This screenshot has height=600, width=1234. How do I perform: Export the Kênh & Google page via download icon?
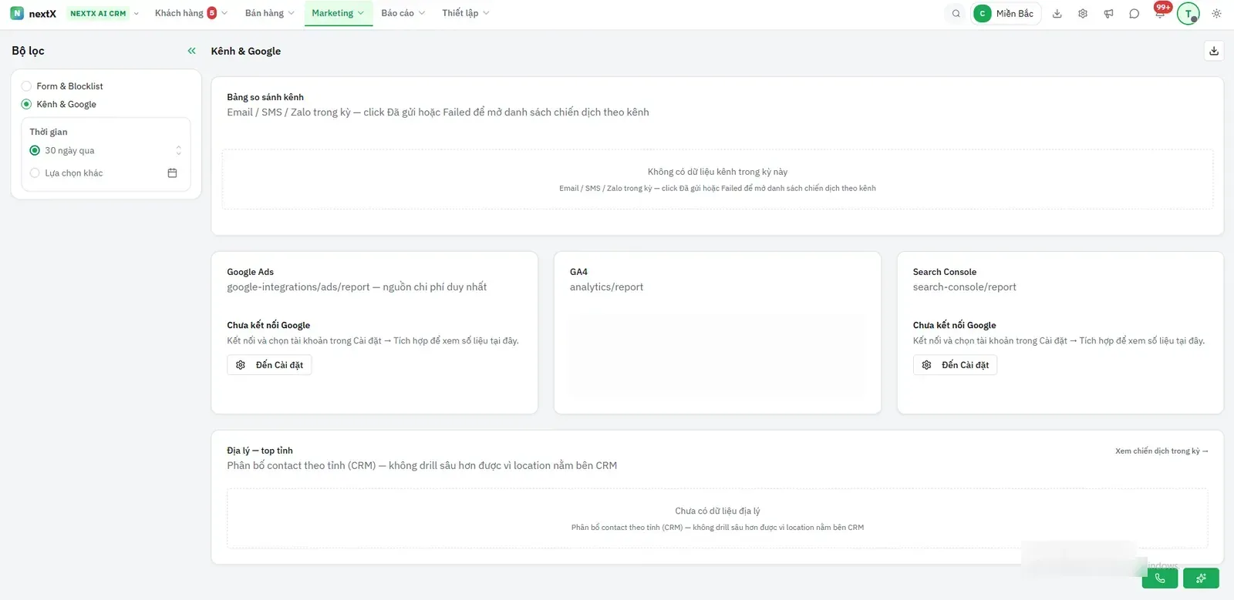1214,51
